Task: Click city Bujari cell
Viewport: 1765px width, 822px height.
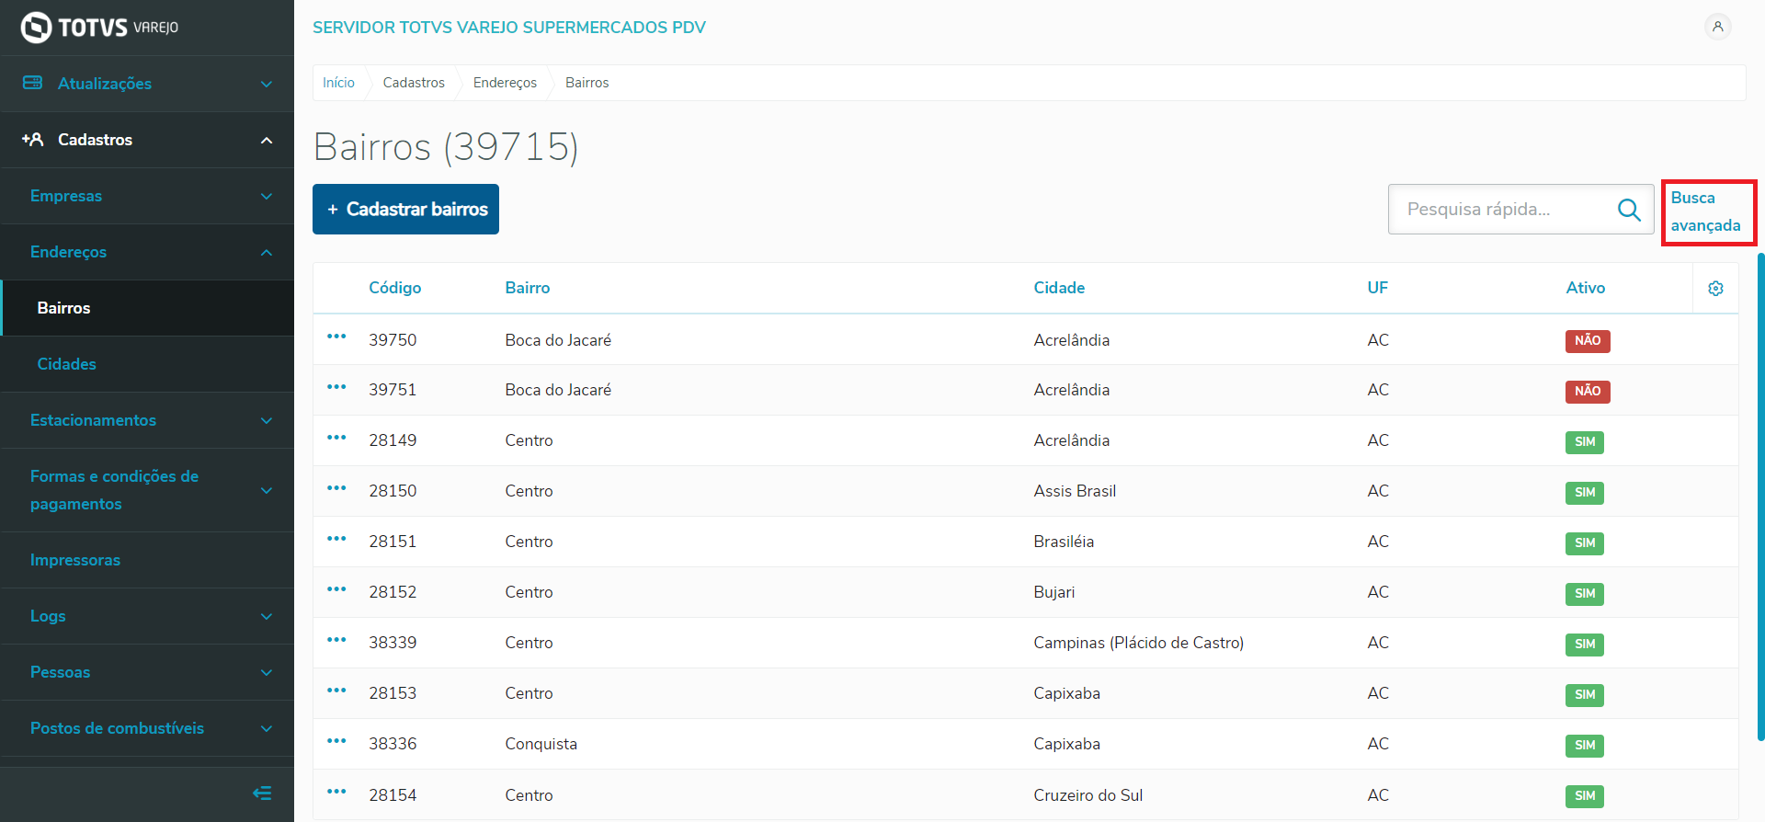Action: [x=1053, y=592]
